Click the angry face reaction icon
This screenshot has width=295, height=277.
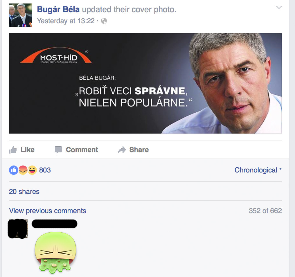(23, 170)
